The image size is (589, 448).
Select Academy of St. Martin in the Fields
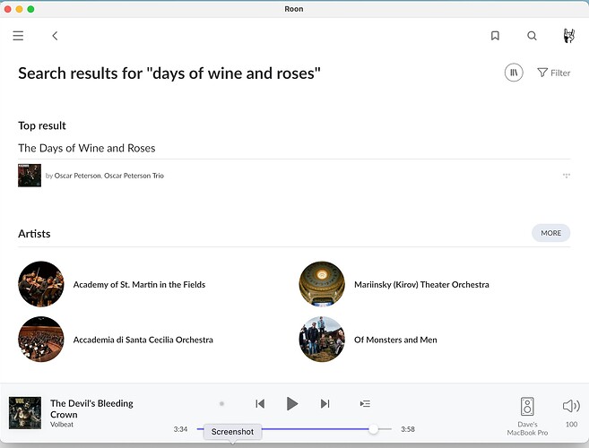point(139,285)
